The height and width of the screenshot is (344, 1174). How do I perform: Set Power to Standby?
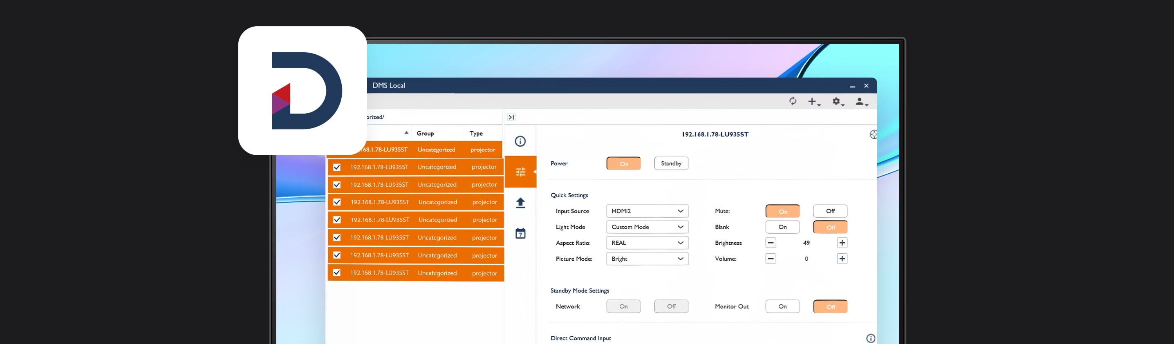tap(671, 163)
